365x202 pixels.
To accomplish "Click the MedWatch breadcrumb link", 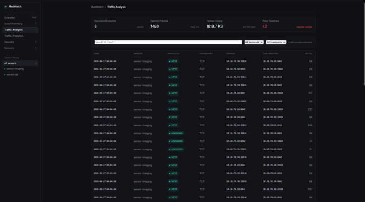I will (x=97, y=7).
